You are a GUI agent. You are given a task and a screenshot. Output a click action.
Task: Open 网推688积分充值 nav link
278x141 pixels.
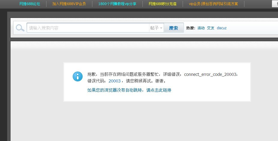163,4
